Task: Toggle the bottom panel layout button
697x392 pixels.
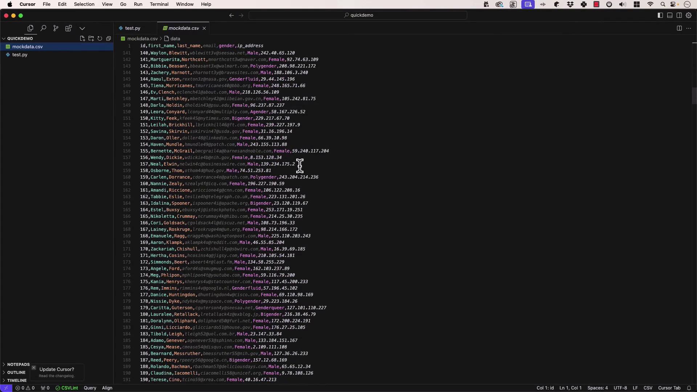Action: [670, 15]
